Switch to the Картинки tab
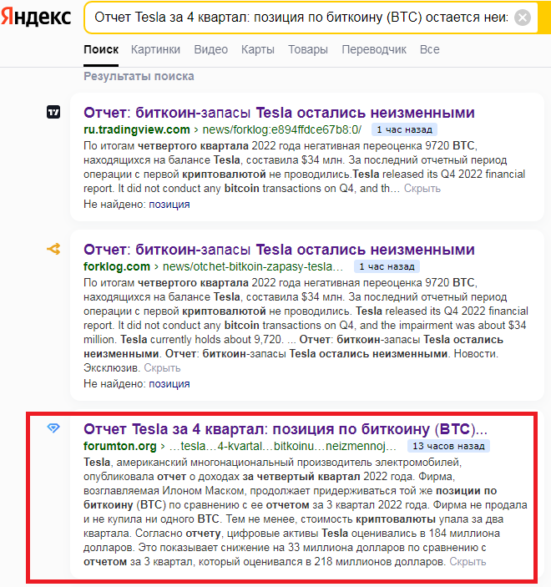The width and height of the screenshot is (551, 587). click(x=155, y=49)
